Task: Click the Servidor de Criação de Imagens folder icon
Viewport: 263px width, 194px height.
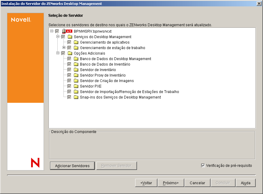Action: click(76, 81)
